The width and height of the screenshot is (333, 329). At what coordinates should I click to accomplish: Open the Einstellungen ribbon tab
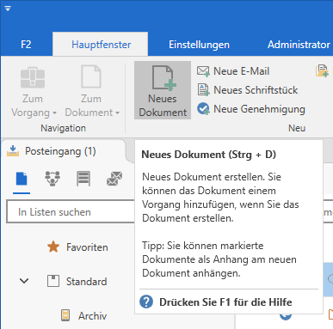[x=199, y=45]
